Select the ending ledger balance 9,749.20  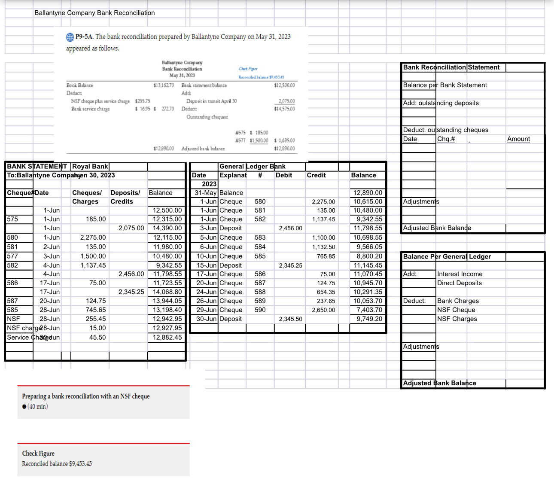369,319
